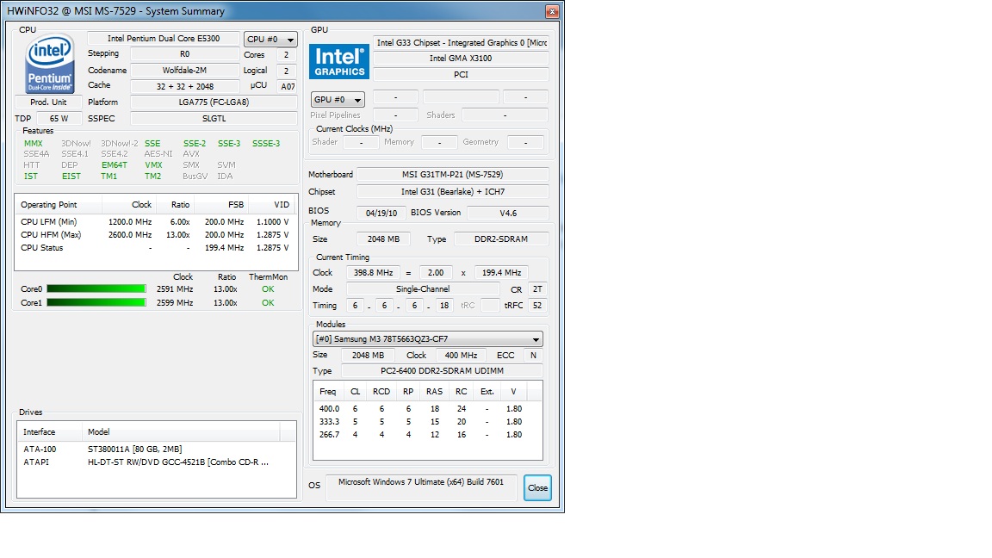Click the PCI field under GPU
The height and width of the screenshot is (558, 992).
[462, 75]
